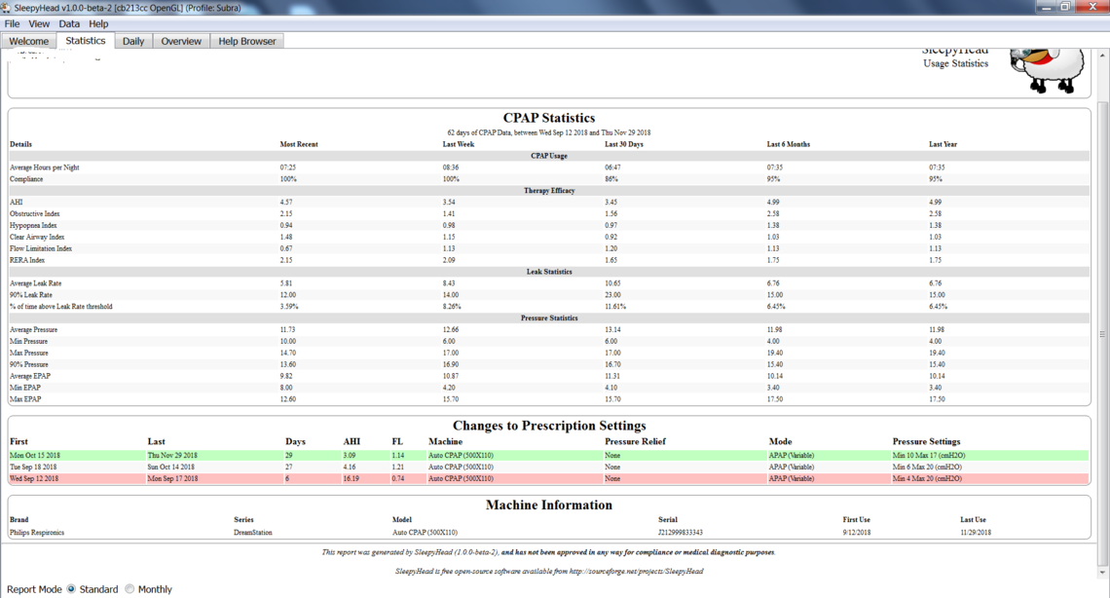1110x598 pixels.
Task: Click the 16.19 AHI value
Action: point(351,479)
